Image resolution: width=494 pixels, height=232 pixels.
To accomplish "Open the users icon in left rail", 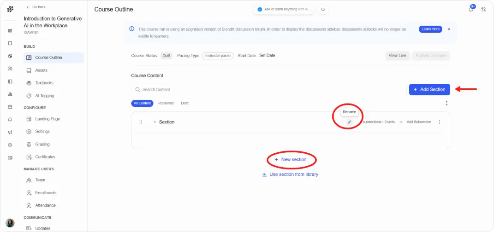I will click(10, 69).
